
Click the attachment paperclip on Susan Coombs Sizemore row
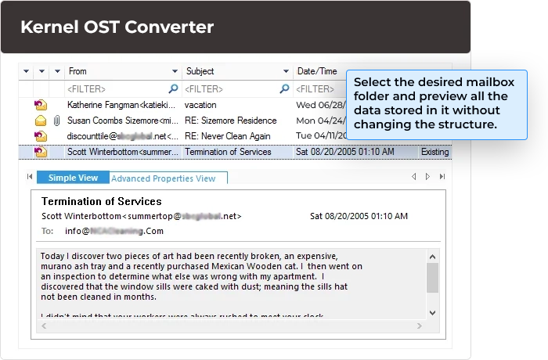[56, 121]
